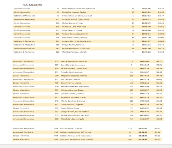This screenshot has width=172, height=148.
Task: Select Muñoz Galiano, Juan Carlos entry
Action: point(74,69)
